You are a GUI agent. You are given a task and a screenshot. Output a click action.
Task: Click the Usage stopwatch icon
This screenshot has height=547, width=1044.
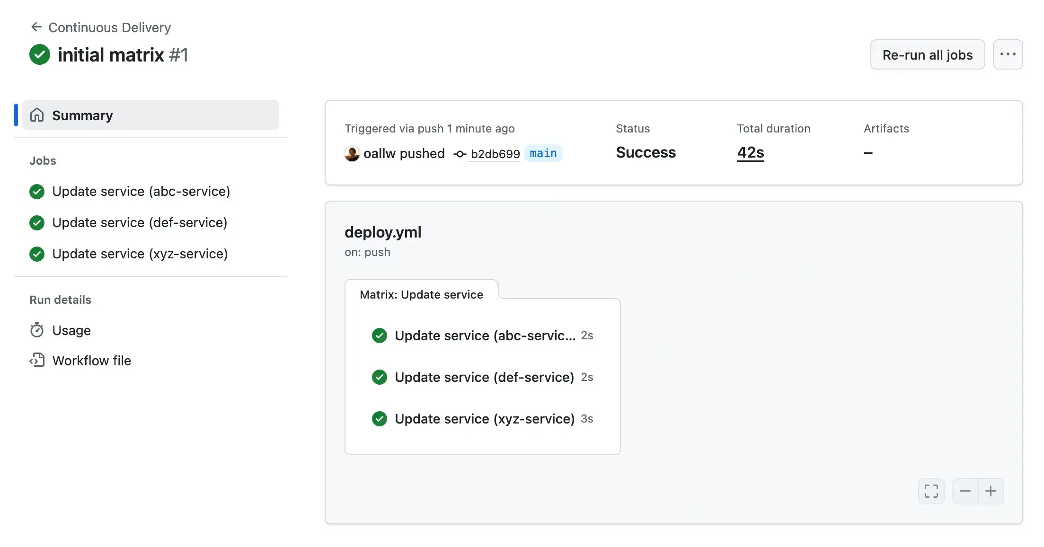pos(37,330)
